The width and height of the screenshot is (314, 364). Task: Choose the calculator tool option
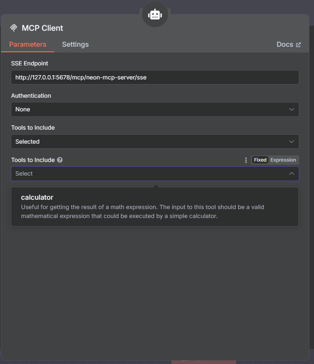point(37,197)
